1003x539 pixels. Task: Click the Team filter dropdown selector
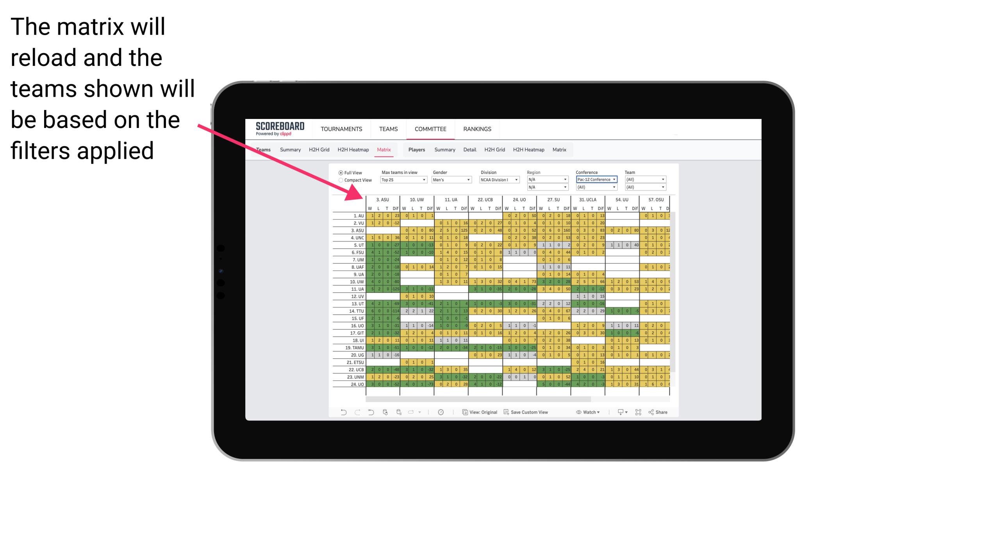[644, 179]
